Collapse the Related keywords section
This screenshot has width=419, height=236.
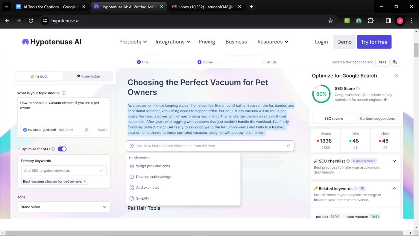tap(394, 188)
